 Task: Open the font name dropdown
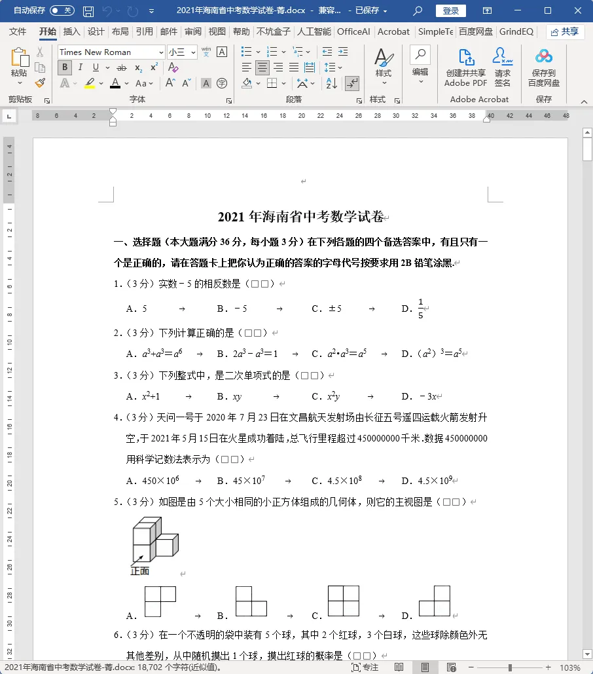(x=162, y=52)
